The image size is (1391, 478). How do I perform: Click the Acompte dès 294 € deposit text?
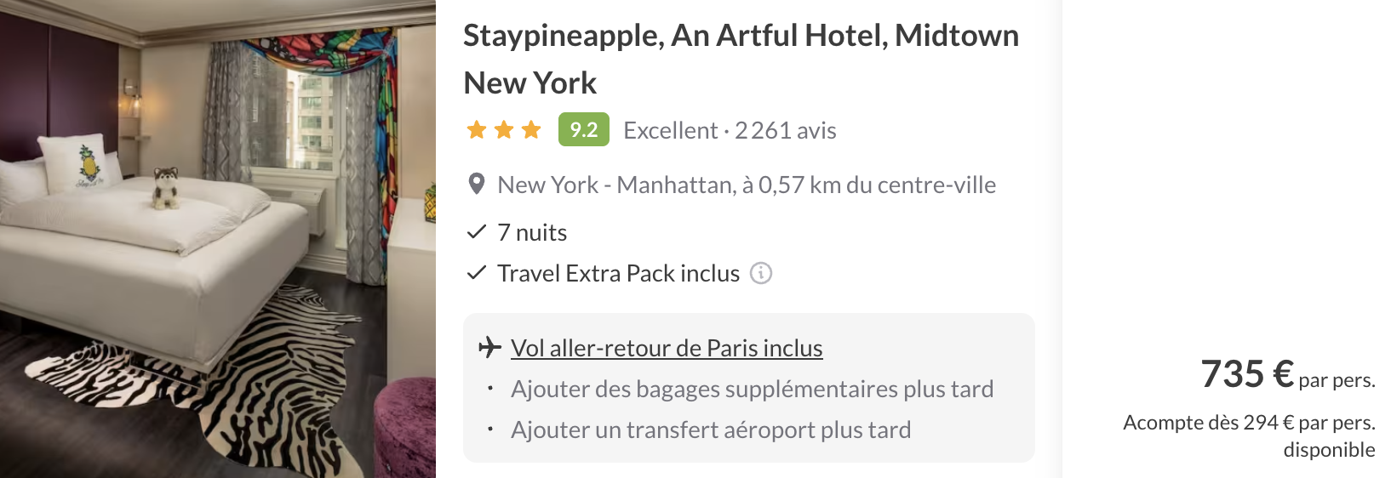1249,435
